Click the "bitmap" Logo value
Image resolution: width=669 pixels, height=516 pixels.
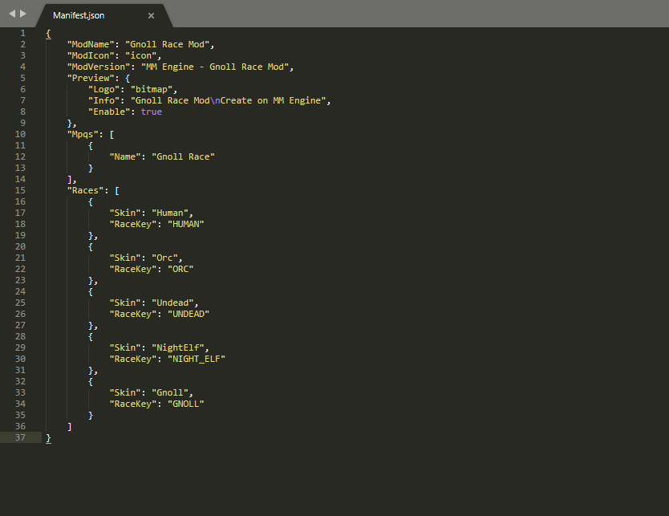coord(153,89)
